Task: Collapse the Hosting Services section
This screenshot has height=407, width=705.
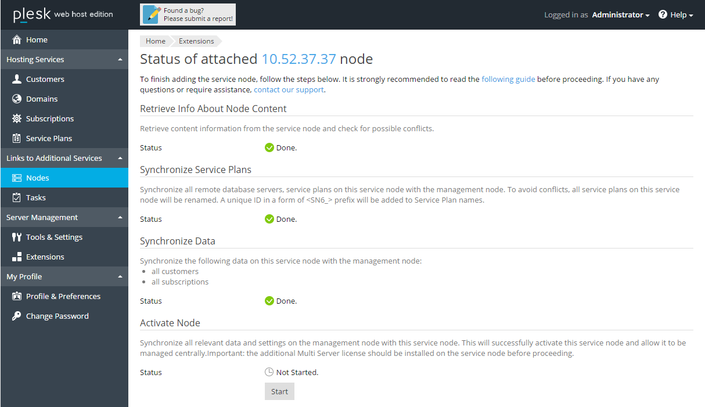Action: click(x=120, y=60)
